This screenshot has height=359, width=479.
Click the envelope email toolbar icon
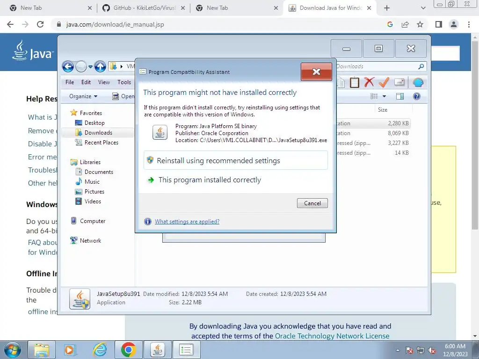point(399,82)
